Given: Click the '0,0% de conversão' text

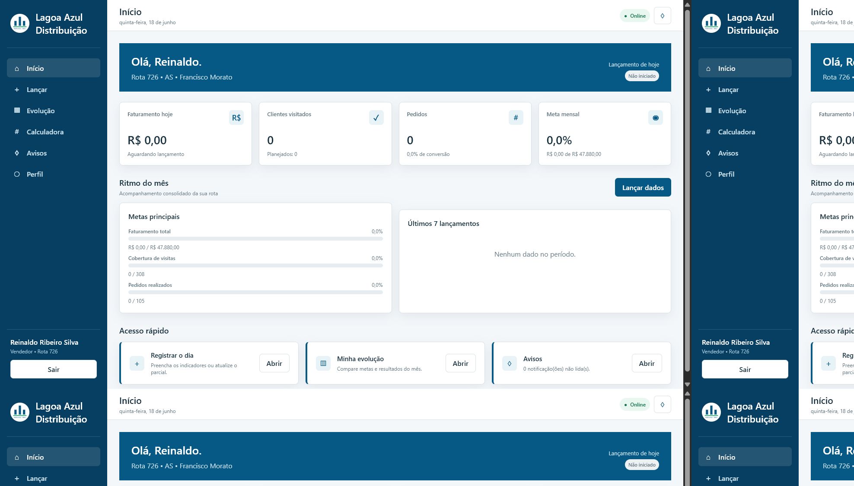Looking at the screenshot, I should [428, 154].
